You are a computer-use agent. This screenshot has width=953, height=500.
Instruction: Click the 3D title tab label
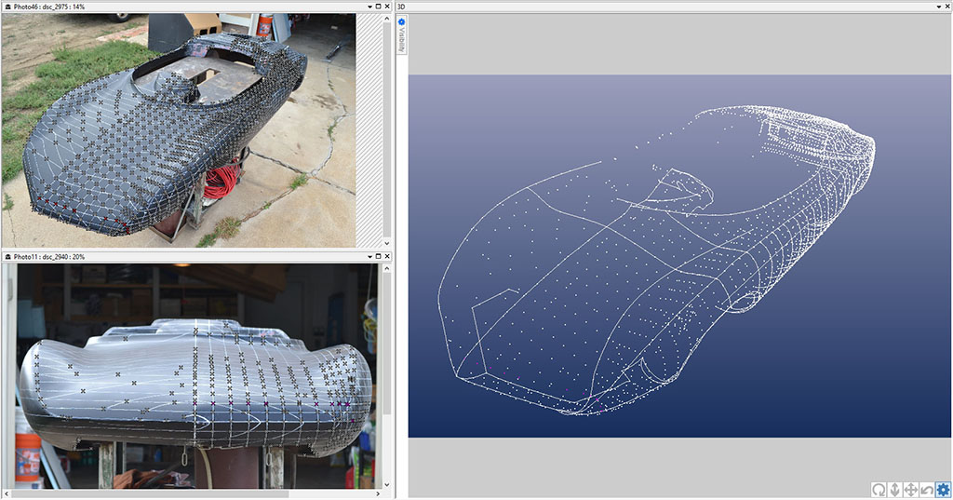point(401,7)
